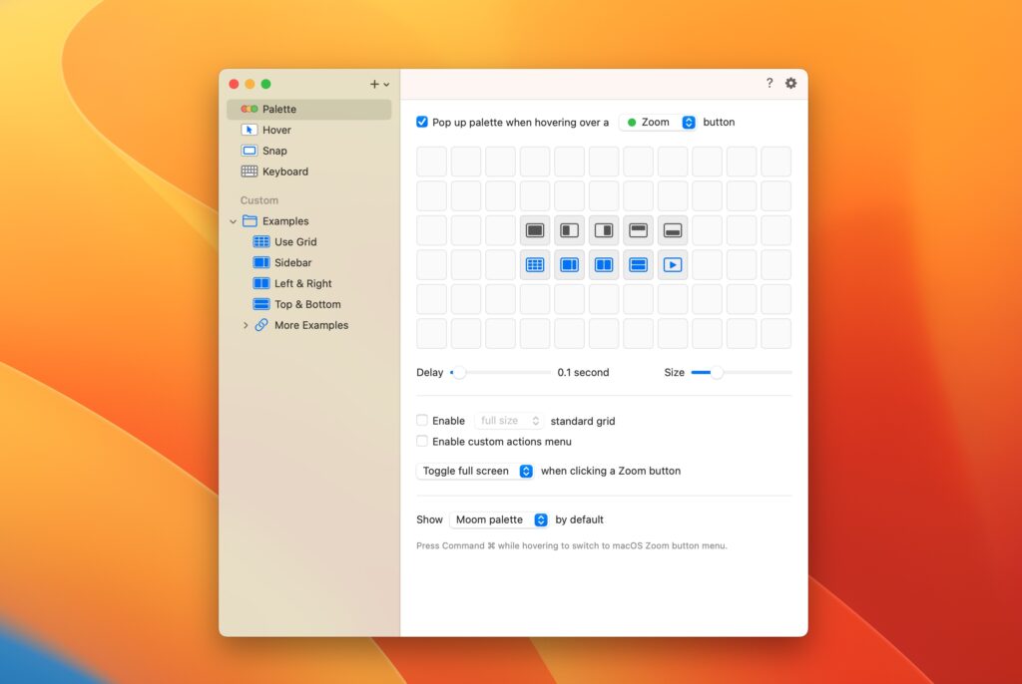
Task: Enable the standard grid checkbox
Action: click(x=422, y=420)
